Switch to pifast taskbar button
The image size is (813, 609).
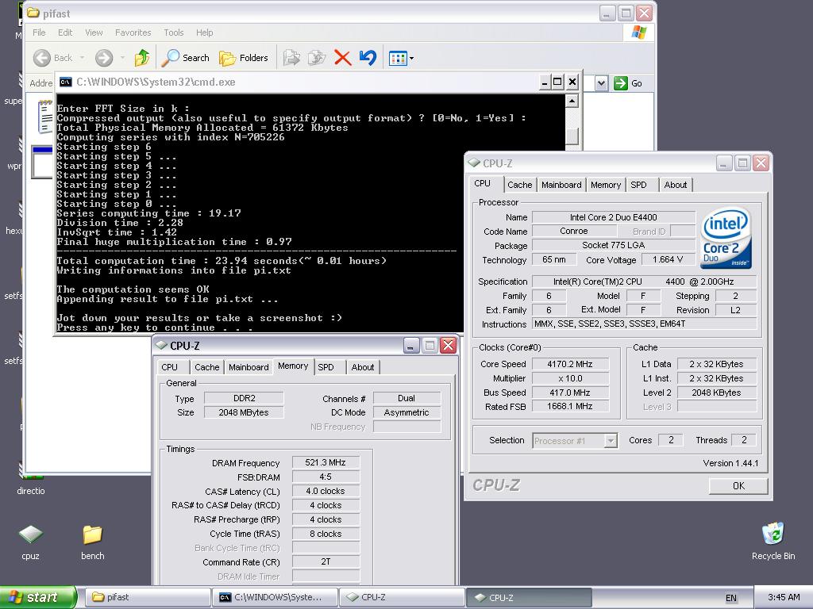pyautogui.click(x=147, y=597)
